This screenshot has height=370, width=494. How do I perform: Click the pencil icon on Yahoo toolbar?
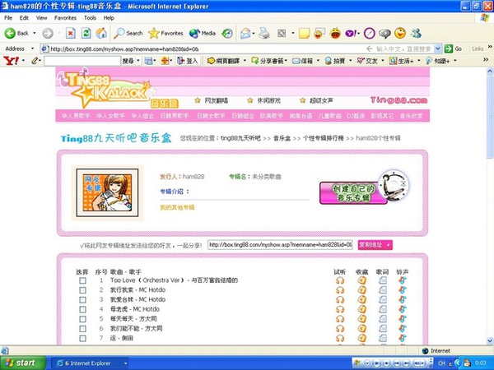(x=35, y=61)
